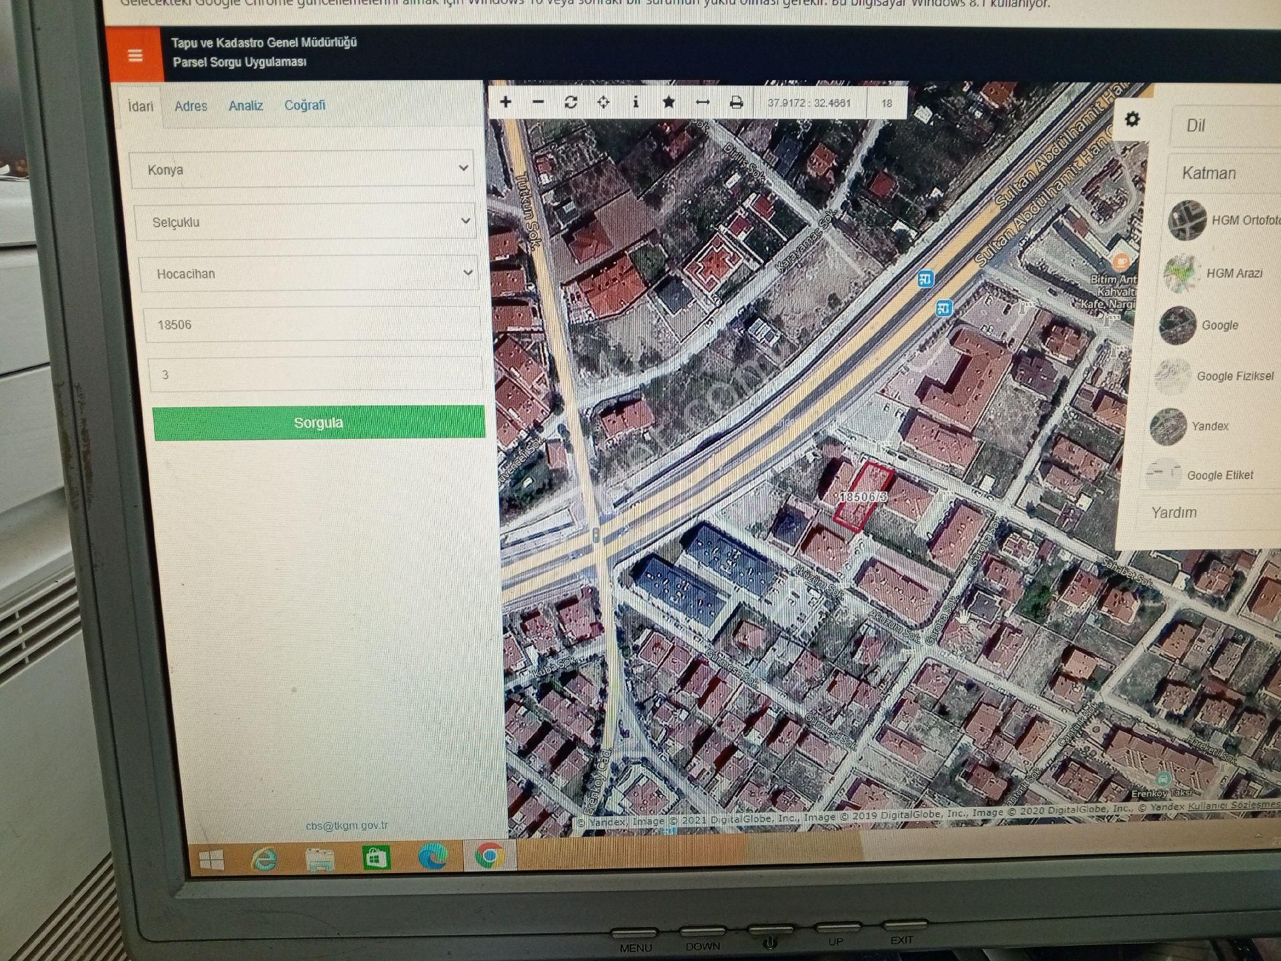Refresh the map with the reload icon
This screenshot has width=1281, height=961.
(570, 102)
